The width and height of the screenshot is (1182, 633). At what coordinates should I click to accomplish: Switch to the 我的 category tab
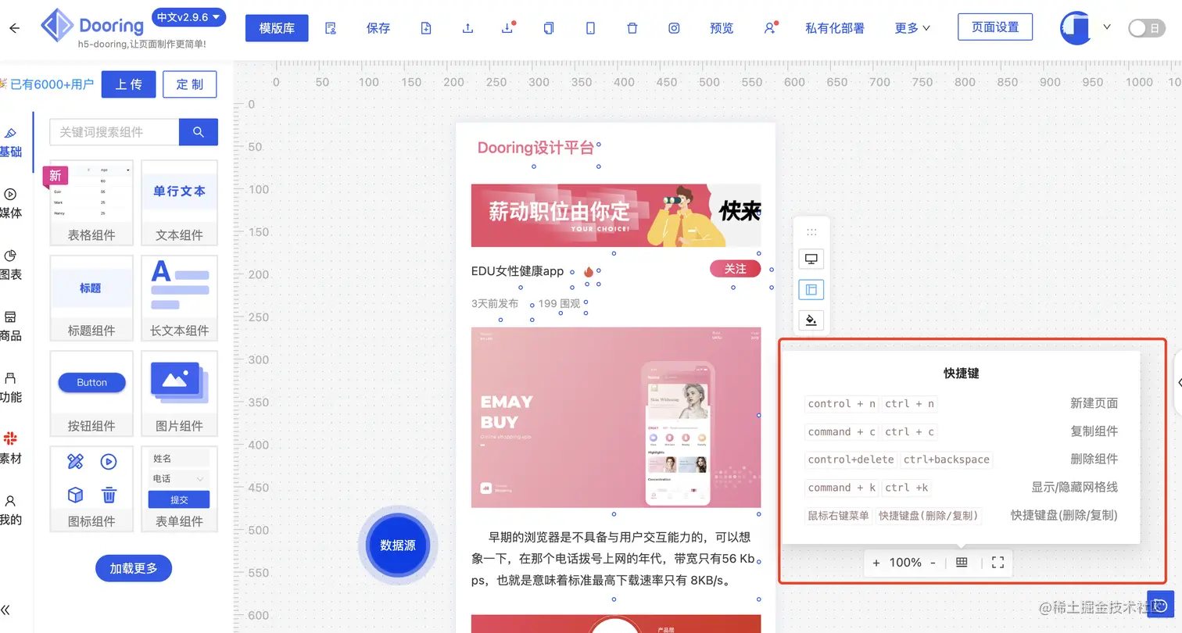(10, 510)
